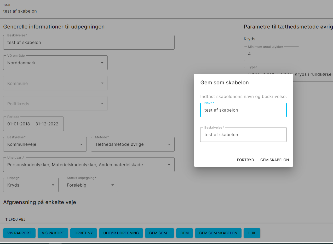Click the Gem som skabelon toolbar button

coord(218,233)
